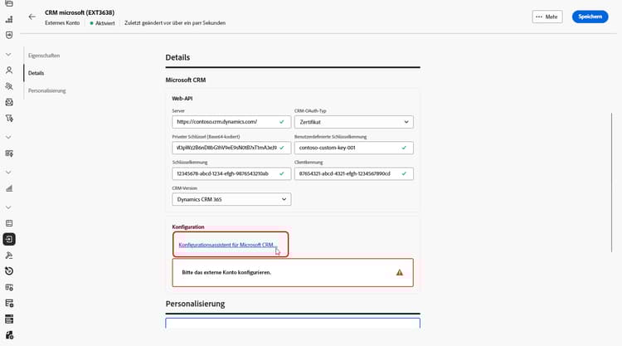Image resolution: width=622 pixels, height=346 pixels.
Task: Click the Microsoft CRM heading
Action: 186,80
